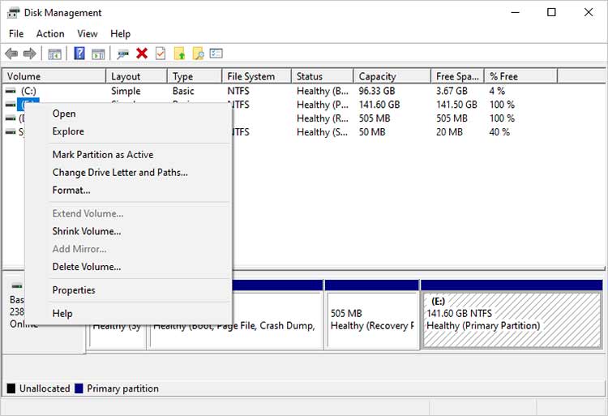The width and height of the screenshot is (608, 416).
Task: Sort by the File System column header
Action: 251,76
